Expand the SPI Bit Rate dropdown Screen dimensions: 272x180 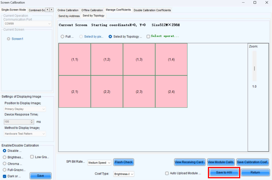[99, 163]
